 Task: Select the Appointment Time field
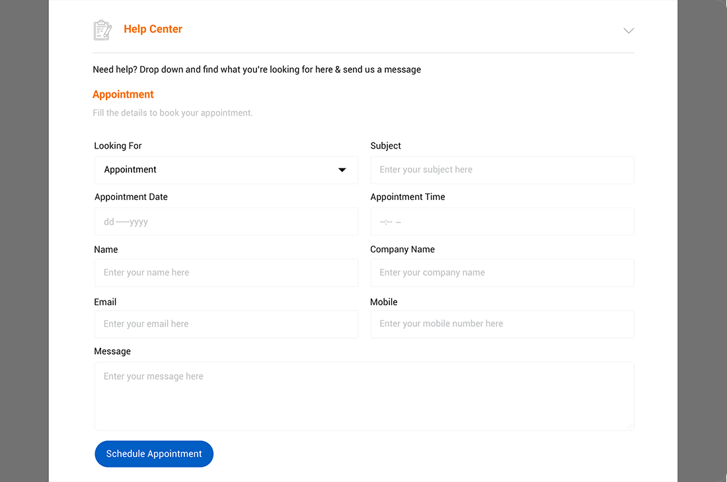click(502, 221)
